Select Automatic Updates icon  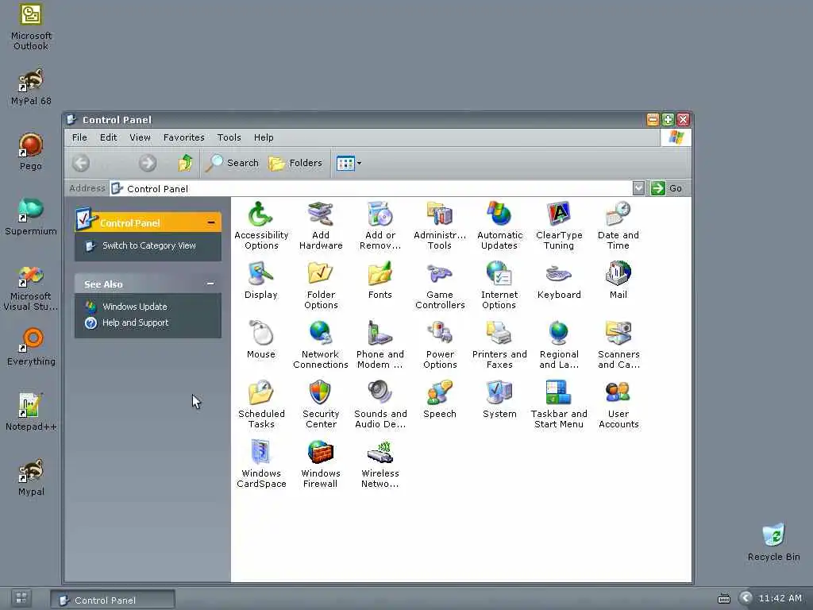(x=499, y=214)
